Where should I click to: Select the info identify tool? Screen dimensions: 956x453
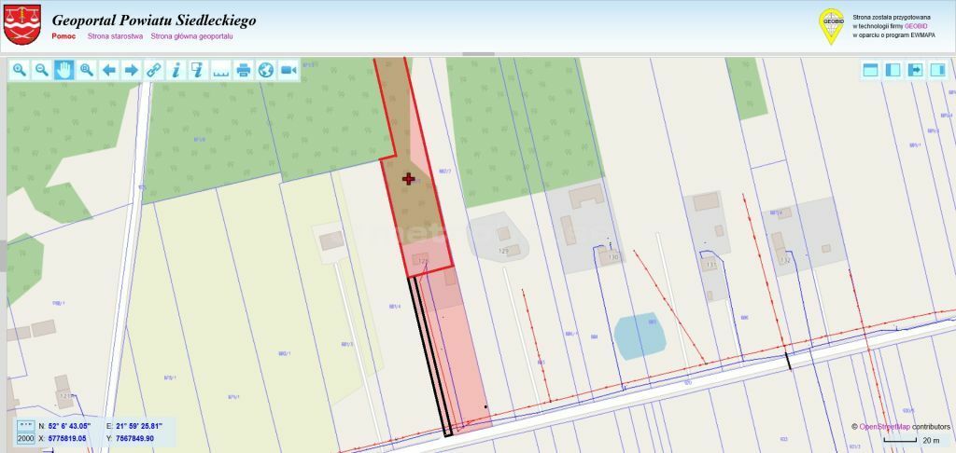[176, 70]
